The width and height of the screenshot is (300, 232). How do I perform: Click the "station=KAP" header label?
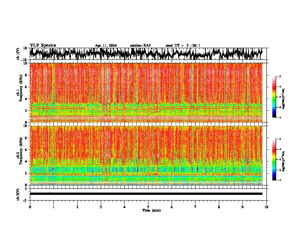(141, 45)
